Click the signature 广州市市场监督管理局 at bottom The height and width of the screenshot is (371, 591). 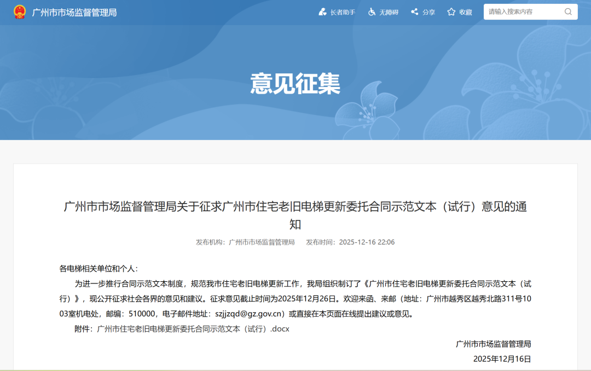tap(494, 344)
